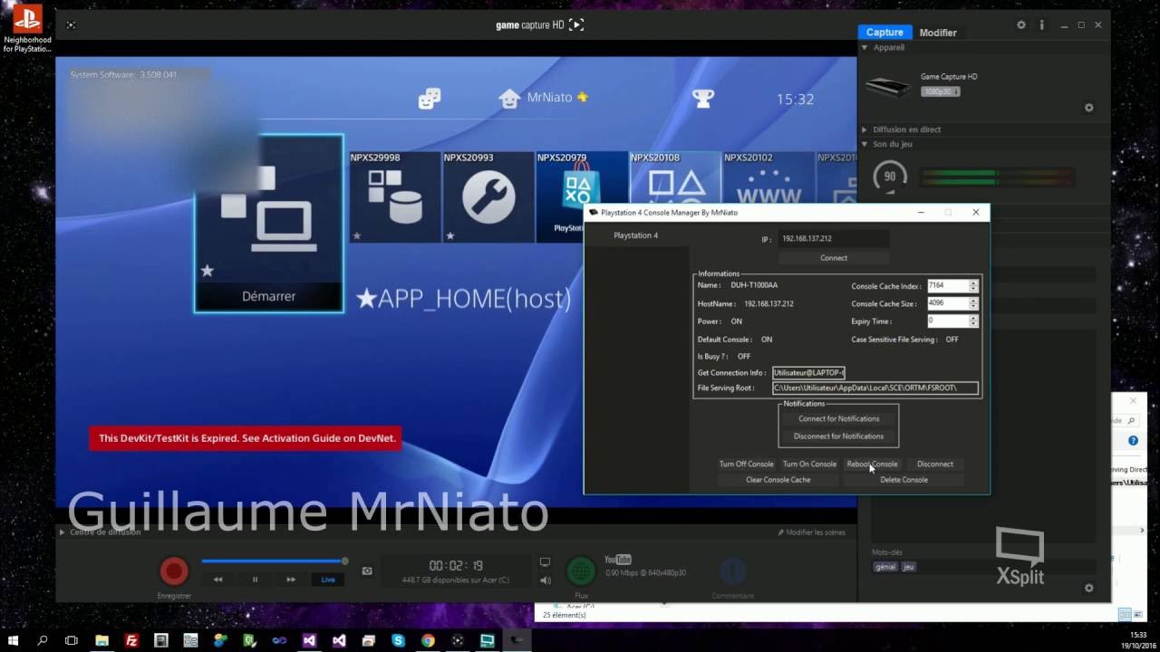Click the génial keyword tag

(x=885, y=567)
